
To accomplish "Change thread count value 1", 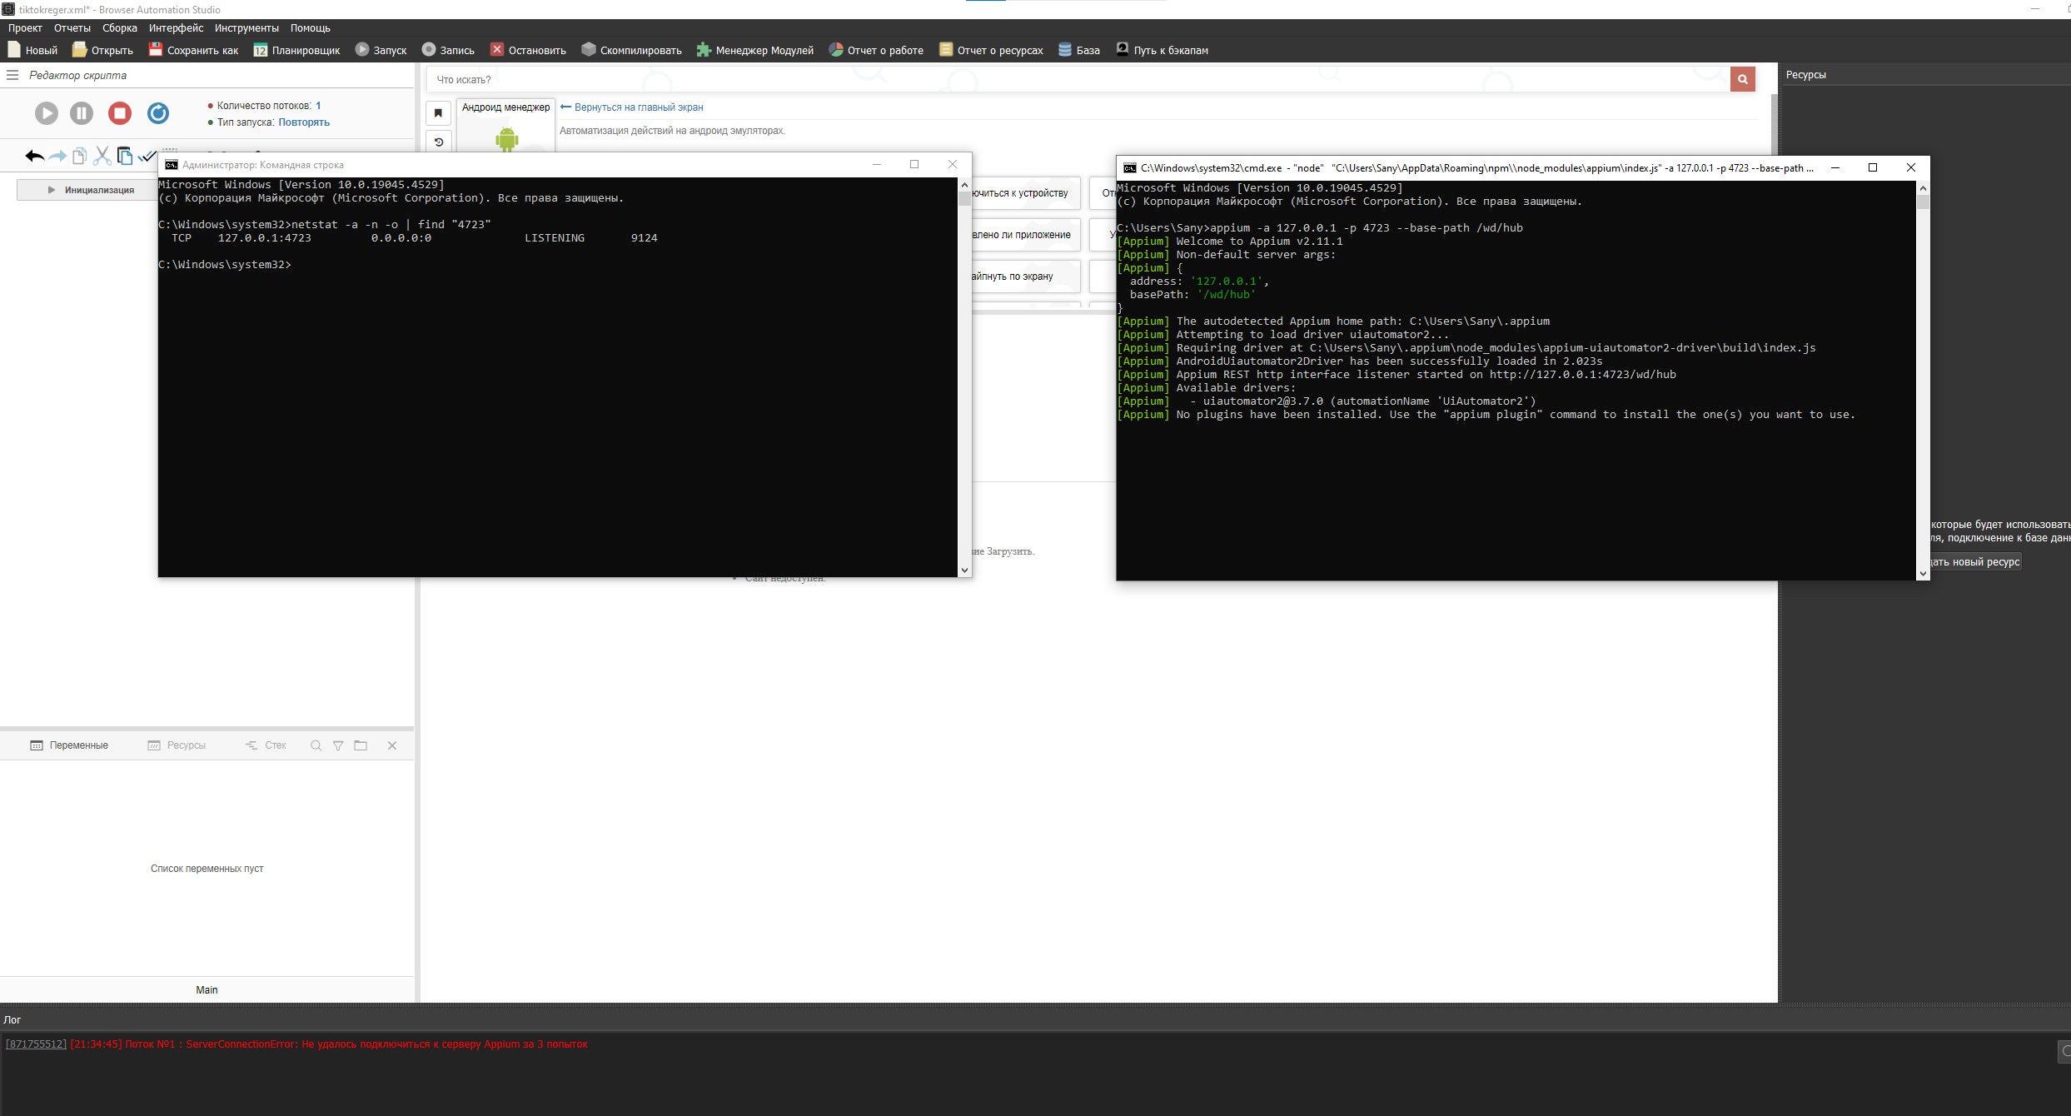I will (x=318, y=106).
